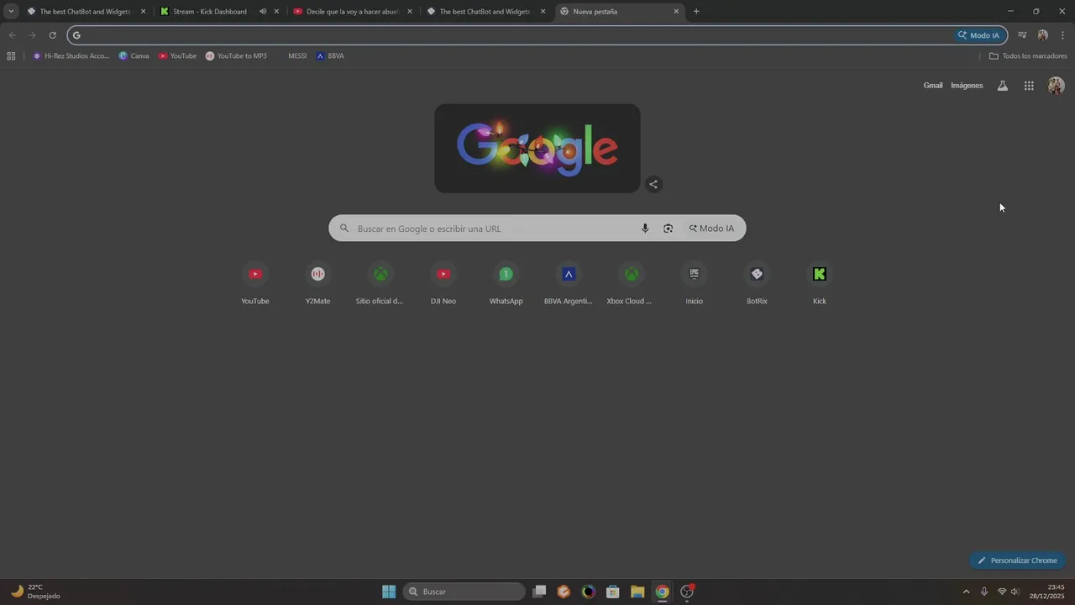Open Chrome profile avatar in toolbar

click(1042, 35)
